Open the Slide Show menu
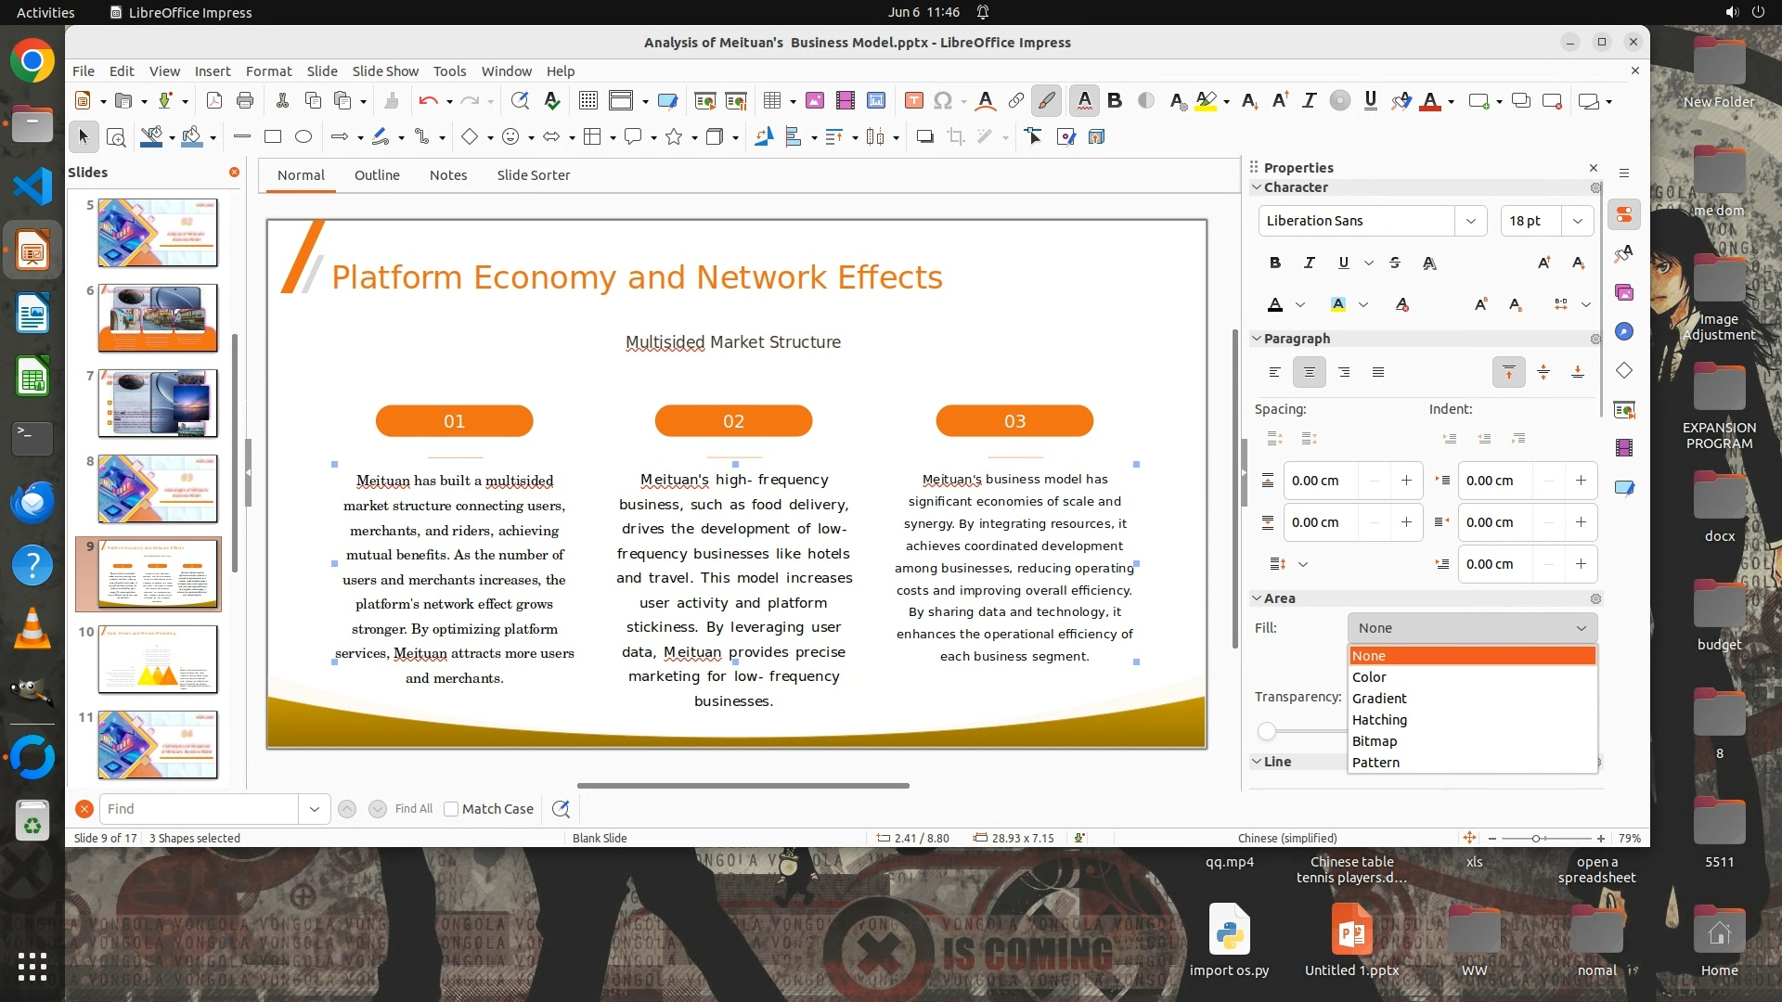Screen dimensions: 1782x1002 pos(385,71)
